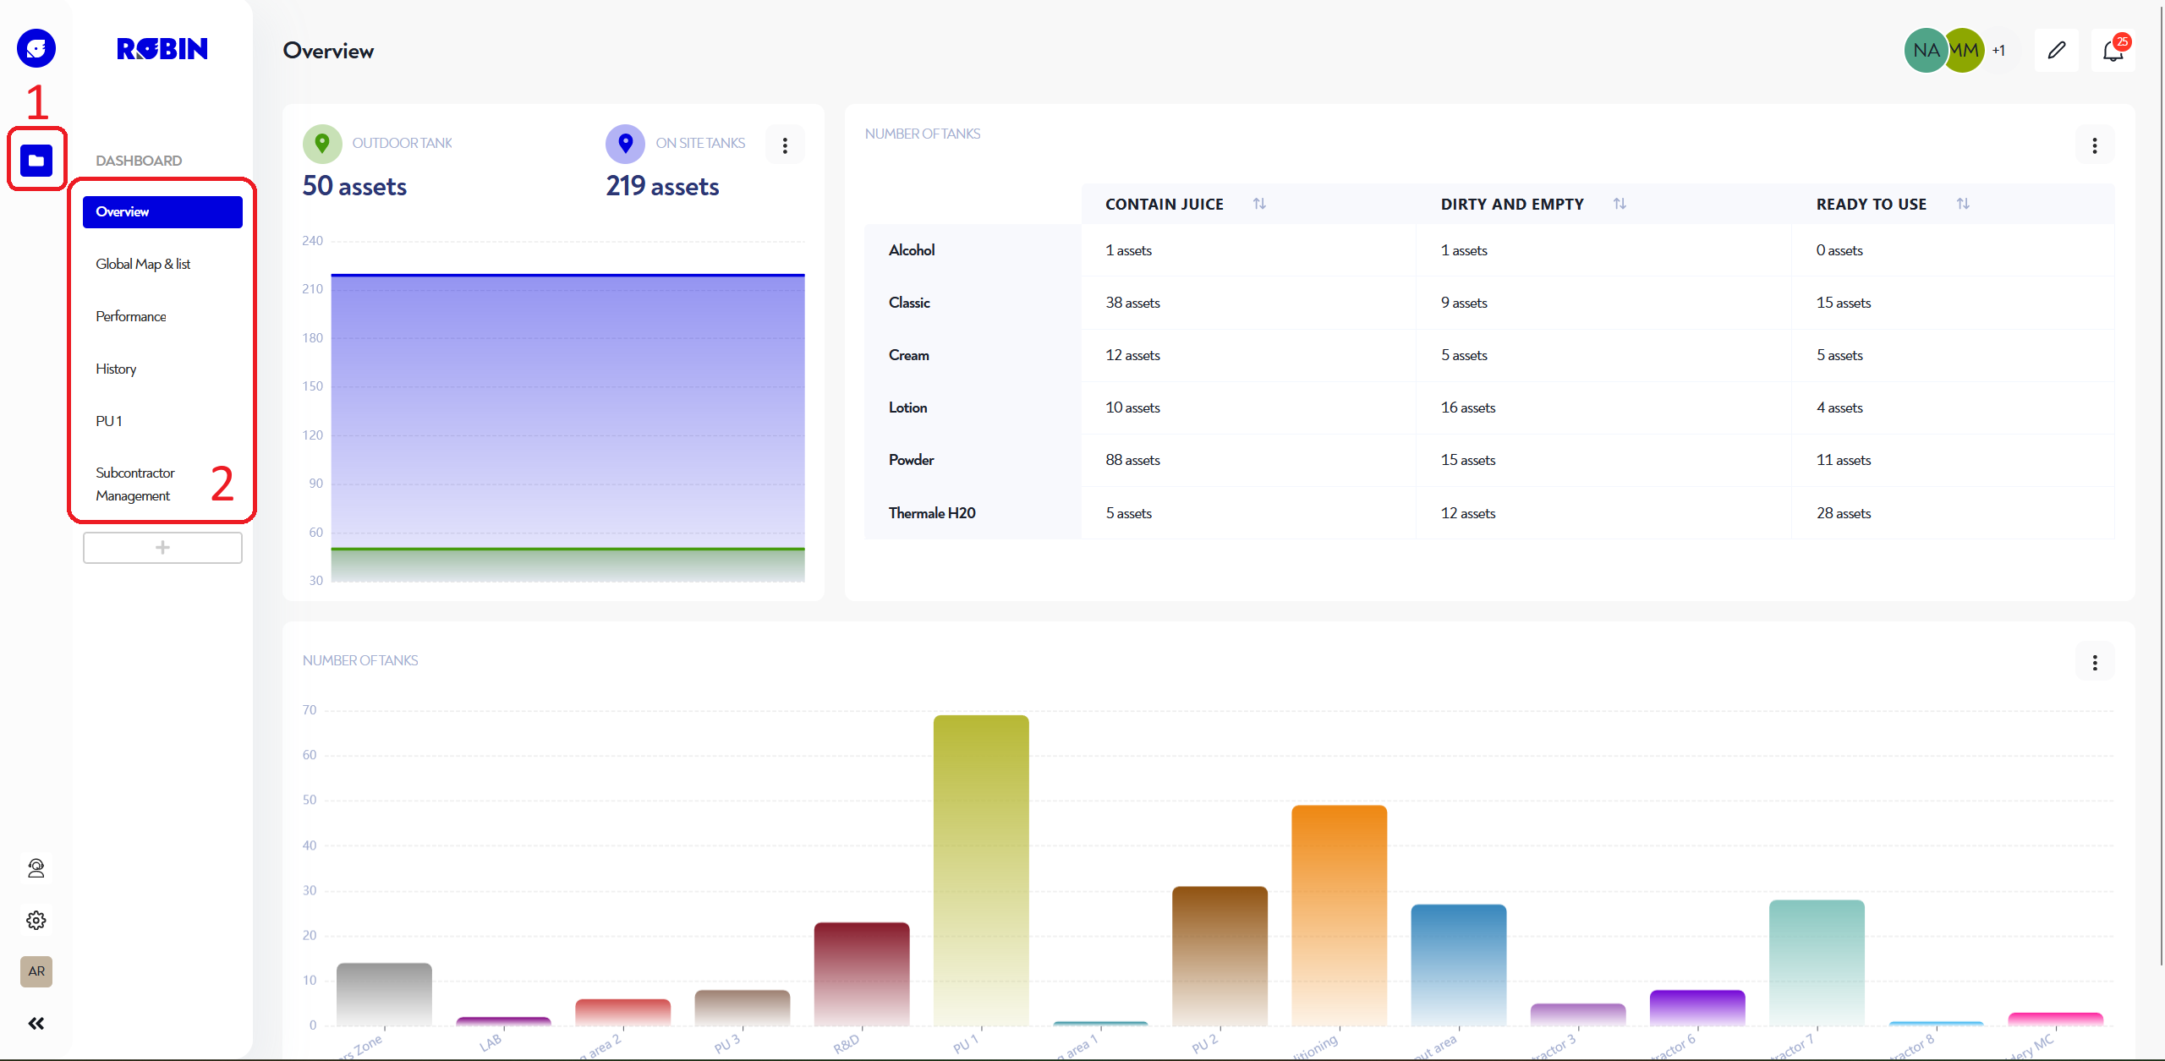Click the OUTDOOR TANK label
Viewport: 2165px width, 1061px height.
[x=402, y=143]
